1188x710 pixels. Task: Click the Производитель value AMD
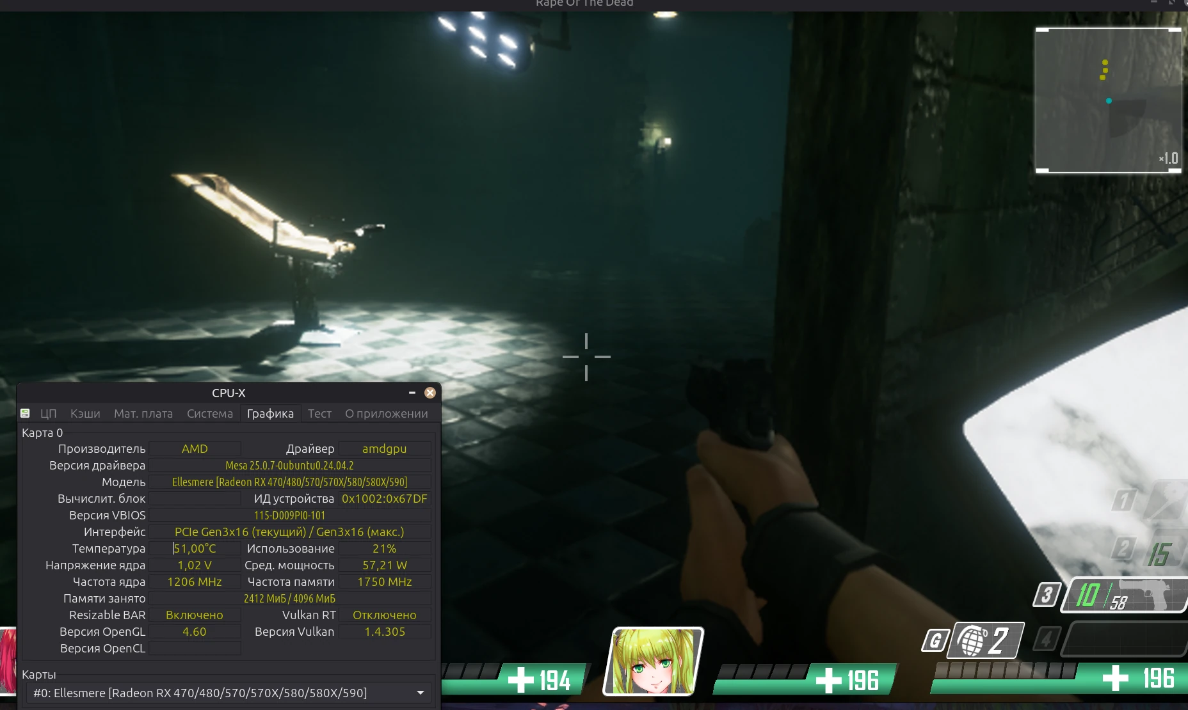pyautogui.click(x=195, y=449)
